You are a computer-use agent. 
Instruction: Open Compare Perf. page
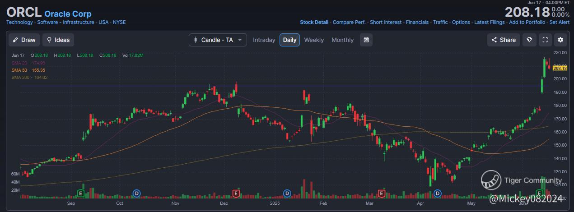point(349,22)
